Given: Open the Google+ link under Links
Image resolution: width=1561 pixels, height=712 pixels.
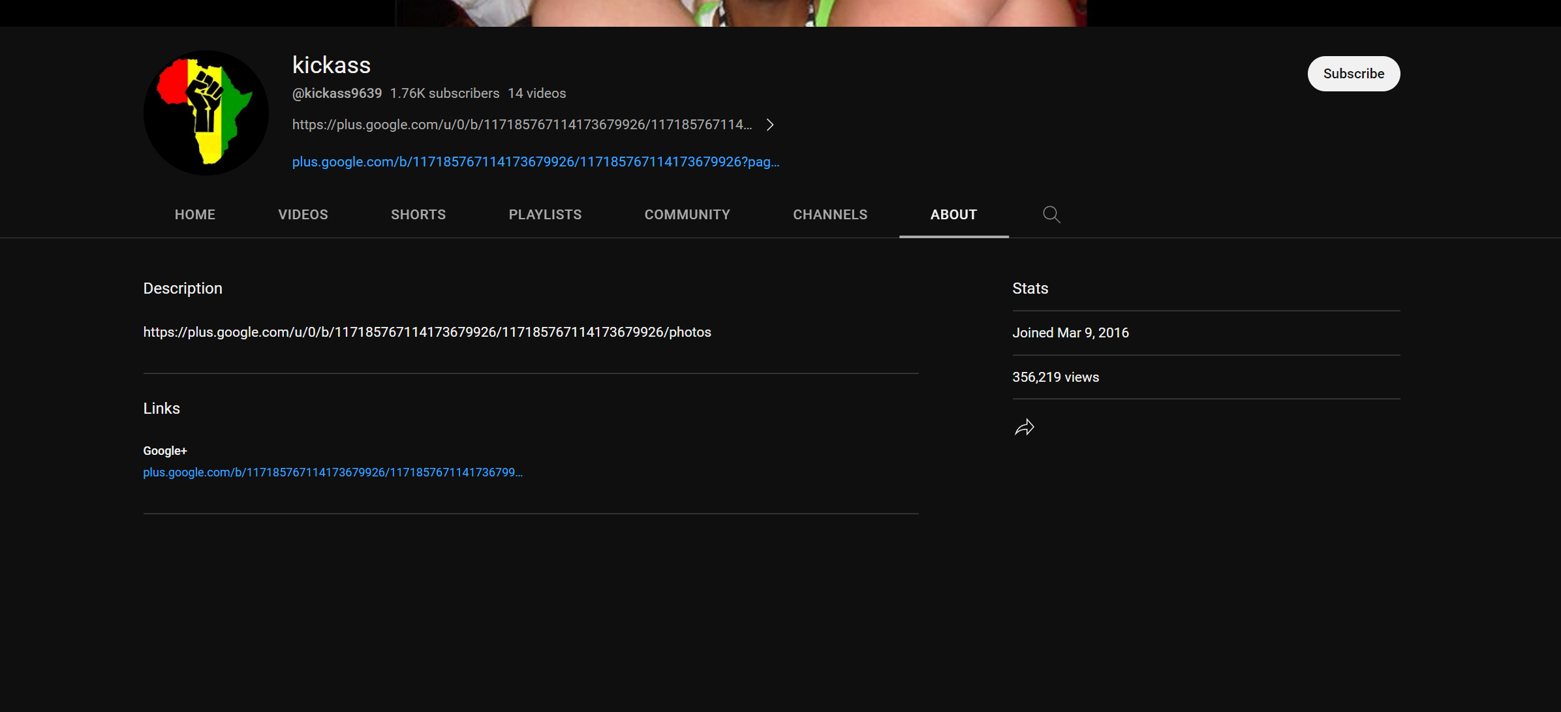Looking at the screenshot, I should pyautogui.click(x=332, y=472).
